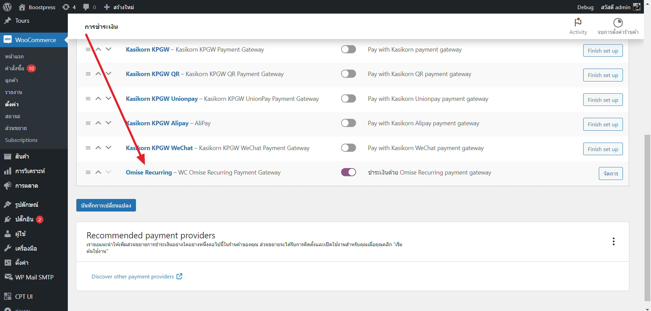Click the blue save changes button

pyautogui.click(x=106, y=205)
